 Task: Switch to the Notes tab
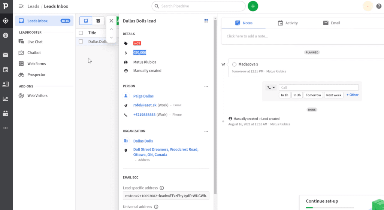[x=244, y=23]
